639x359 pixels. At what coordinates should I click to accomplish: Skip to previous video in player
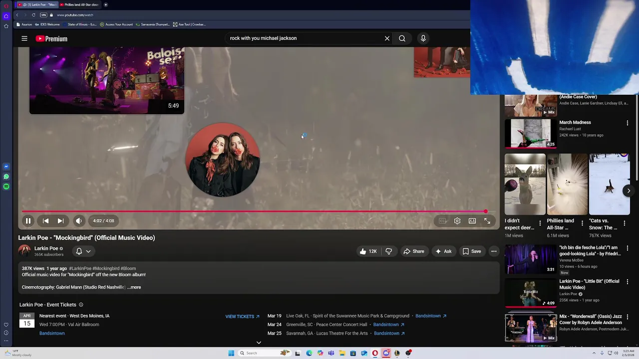tap(45, 221)
